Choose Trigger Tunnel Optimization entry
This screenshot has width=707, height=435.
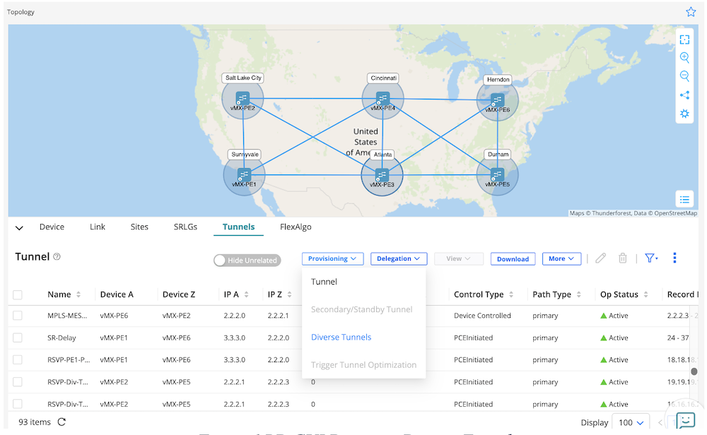click(x=364, y=365)
